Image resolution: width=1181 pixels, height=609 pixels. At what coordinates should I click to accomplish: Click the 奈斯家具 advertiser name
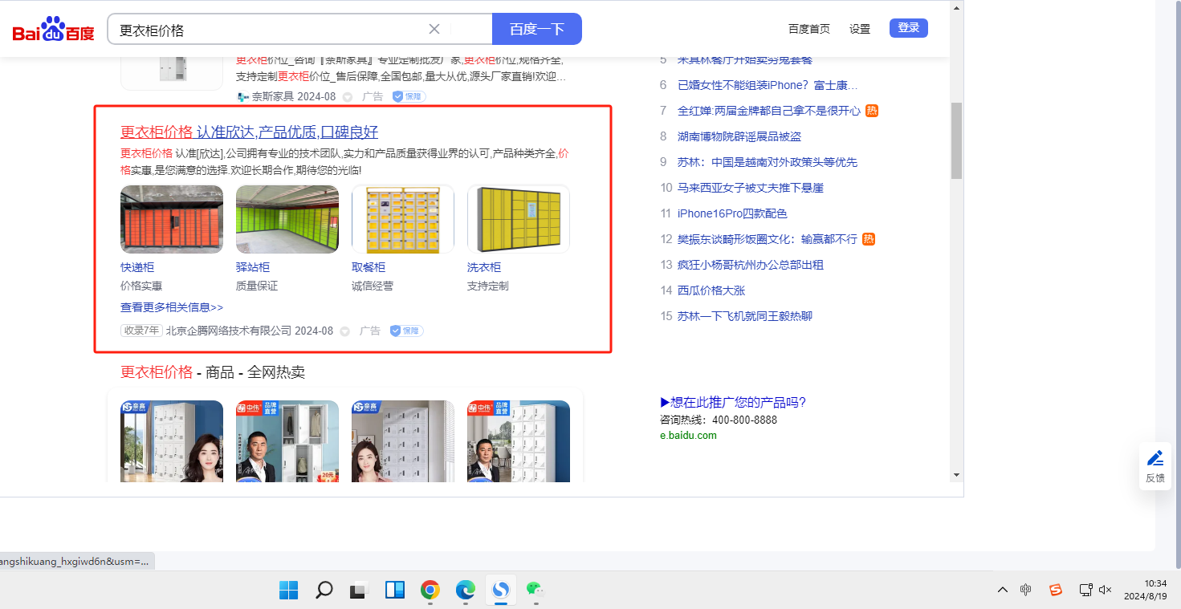pyautogui.click(x=274, y=96)
